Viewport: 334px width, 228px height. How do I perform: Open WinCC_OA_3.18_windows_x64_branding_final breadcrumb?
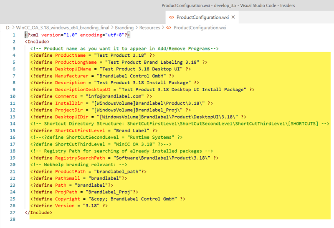click(x=63, y=28)
